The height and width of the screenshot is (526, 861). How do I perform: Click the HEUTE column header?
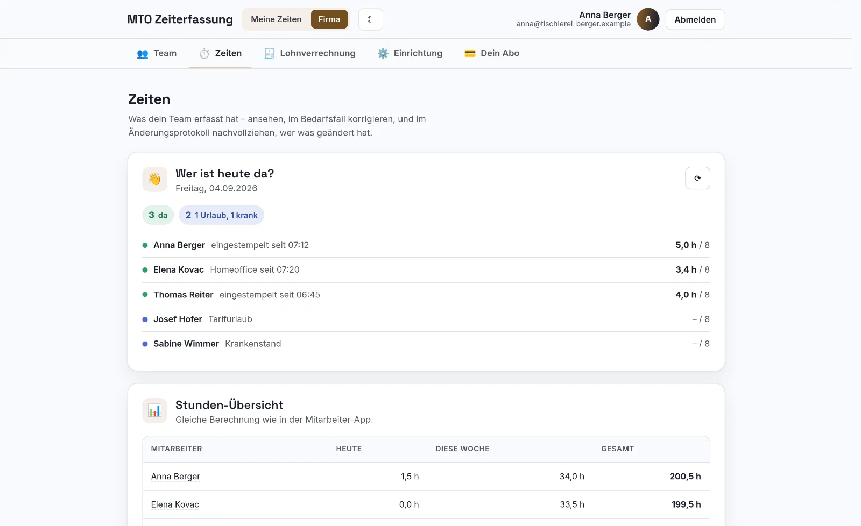tap(349, 449)
